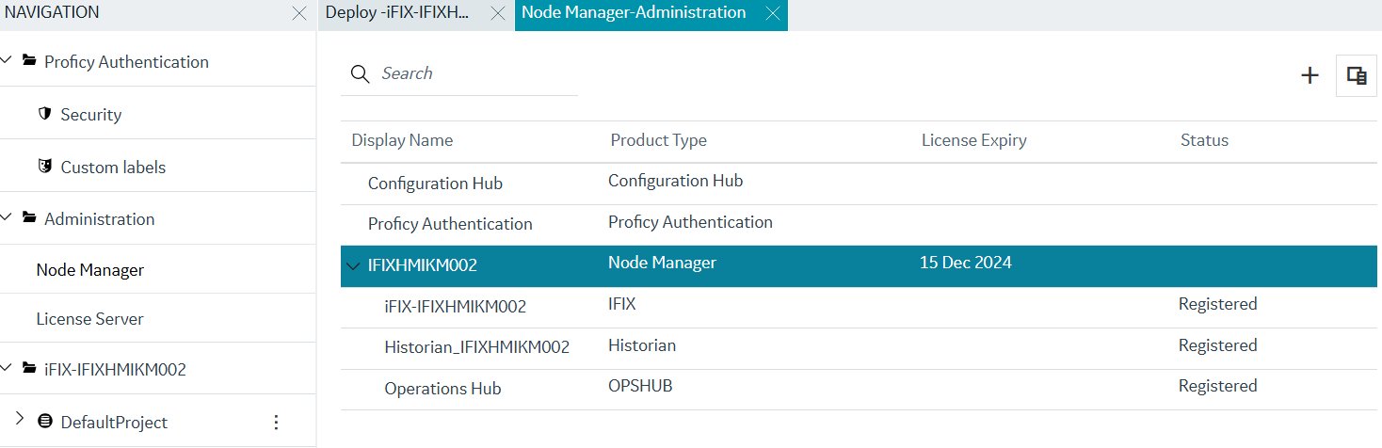The width and height of the screenshot is (1382, 448).
Task: Collapse the iFIX-IFIXHMIKM002 navigation node
Action: [x=8, y=369]
